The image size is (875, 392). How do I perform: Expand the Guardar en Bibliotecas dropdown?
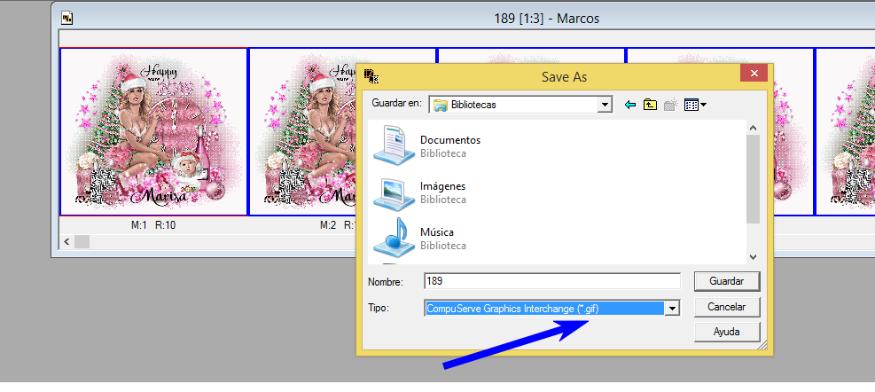[605, 105]
